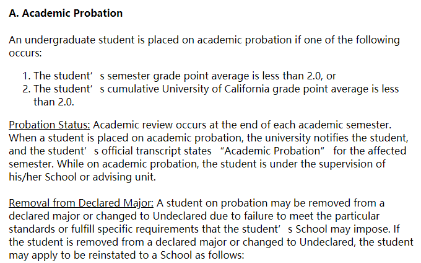Click the 'A. Academic Probation' heading

66,13
